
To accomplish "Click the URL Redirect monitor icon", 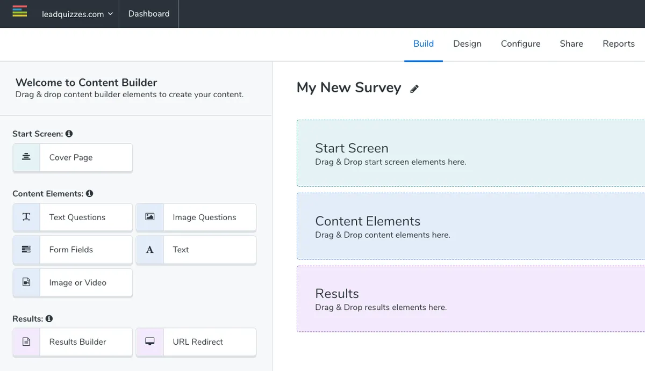I will click(150, 341).
